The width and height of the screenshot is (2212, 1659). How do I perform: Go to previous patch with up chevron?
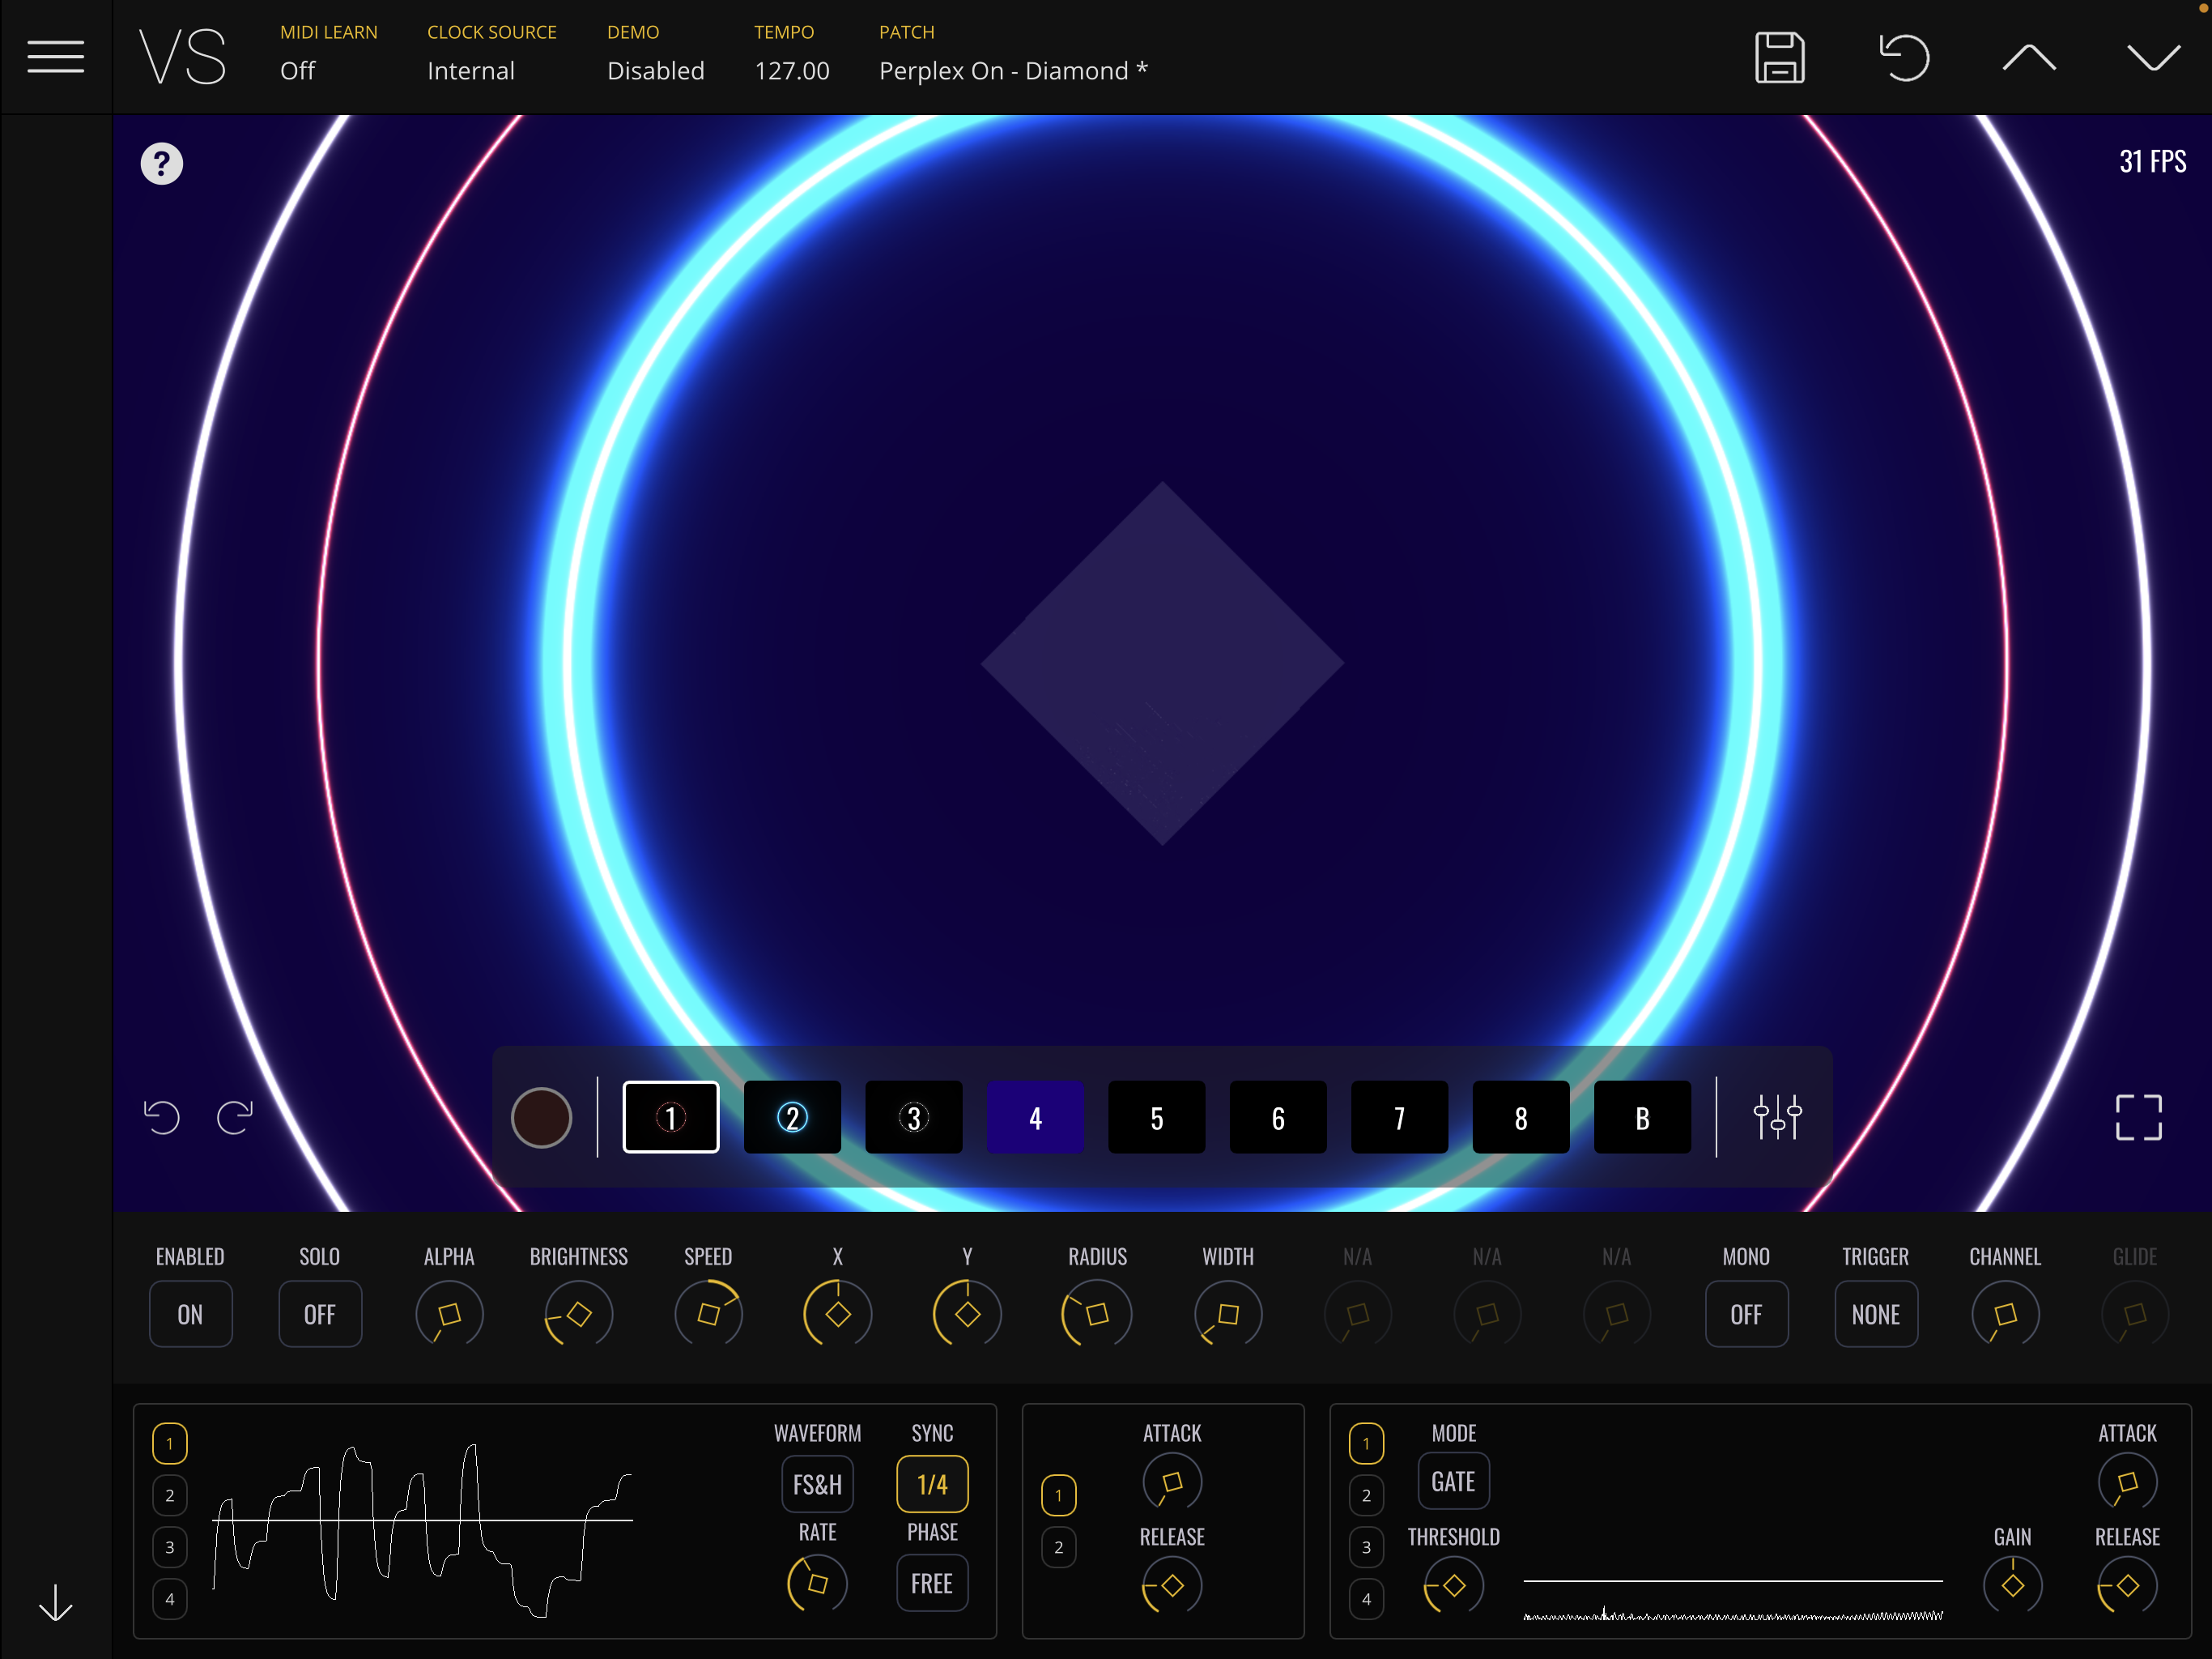(x=2028, y=57)
